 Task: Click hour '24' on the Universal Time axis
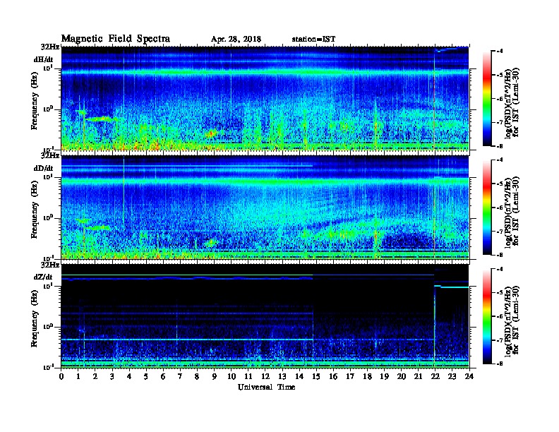(x=469, y=376)
